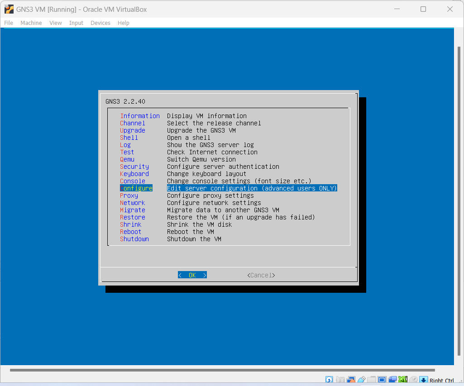Select the Reboot the VM entry
Viewport: 464px width, 386px height.
(x=167, y=232)
